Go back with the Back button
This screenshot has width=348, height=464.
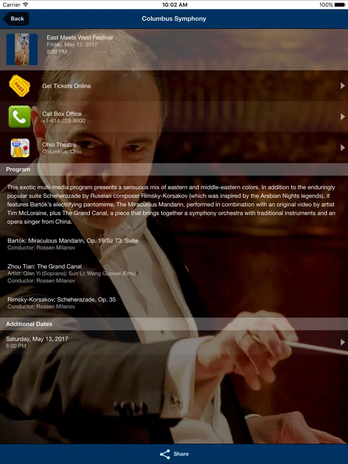tap(16, 19)
